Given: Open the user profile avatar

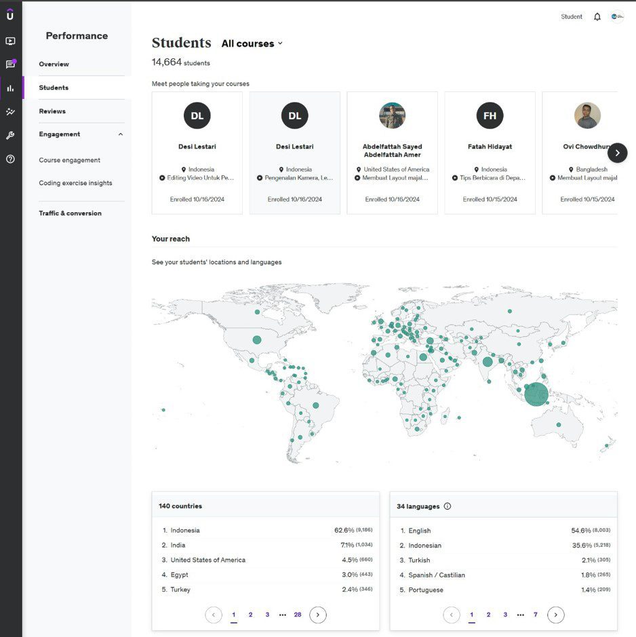Looking at the screenshot, I should [616, 17].
